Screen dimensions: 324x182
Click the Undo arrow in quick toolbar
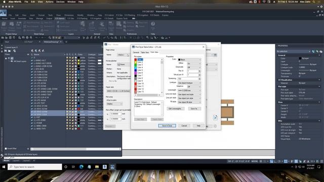coord(36,38)
